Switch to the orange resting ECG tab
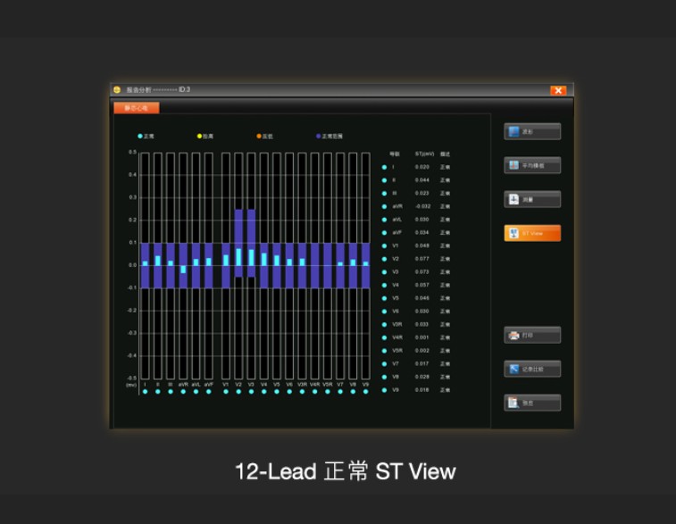 tap(137, 108)
